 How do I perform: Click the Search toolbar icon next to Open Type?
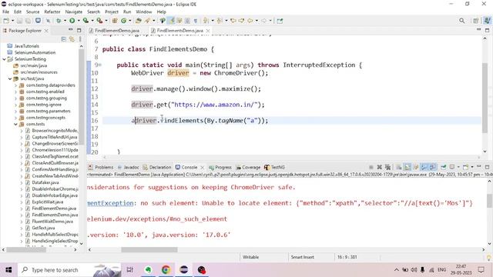pos(147,21)
